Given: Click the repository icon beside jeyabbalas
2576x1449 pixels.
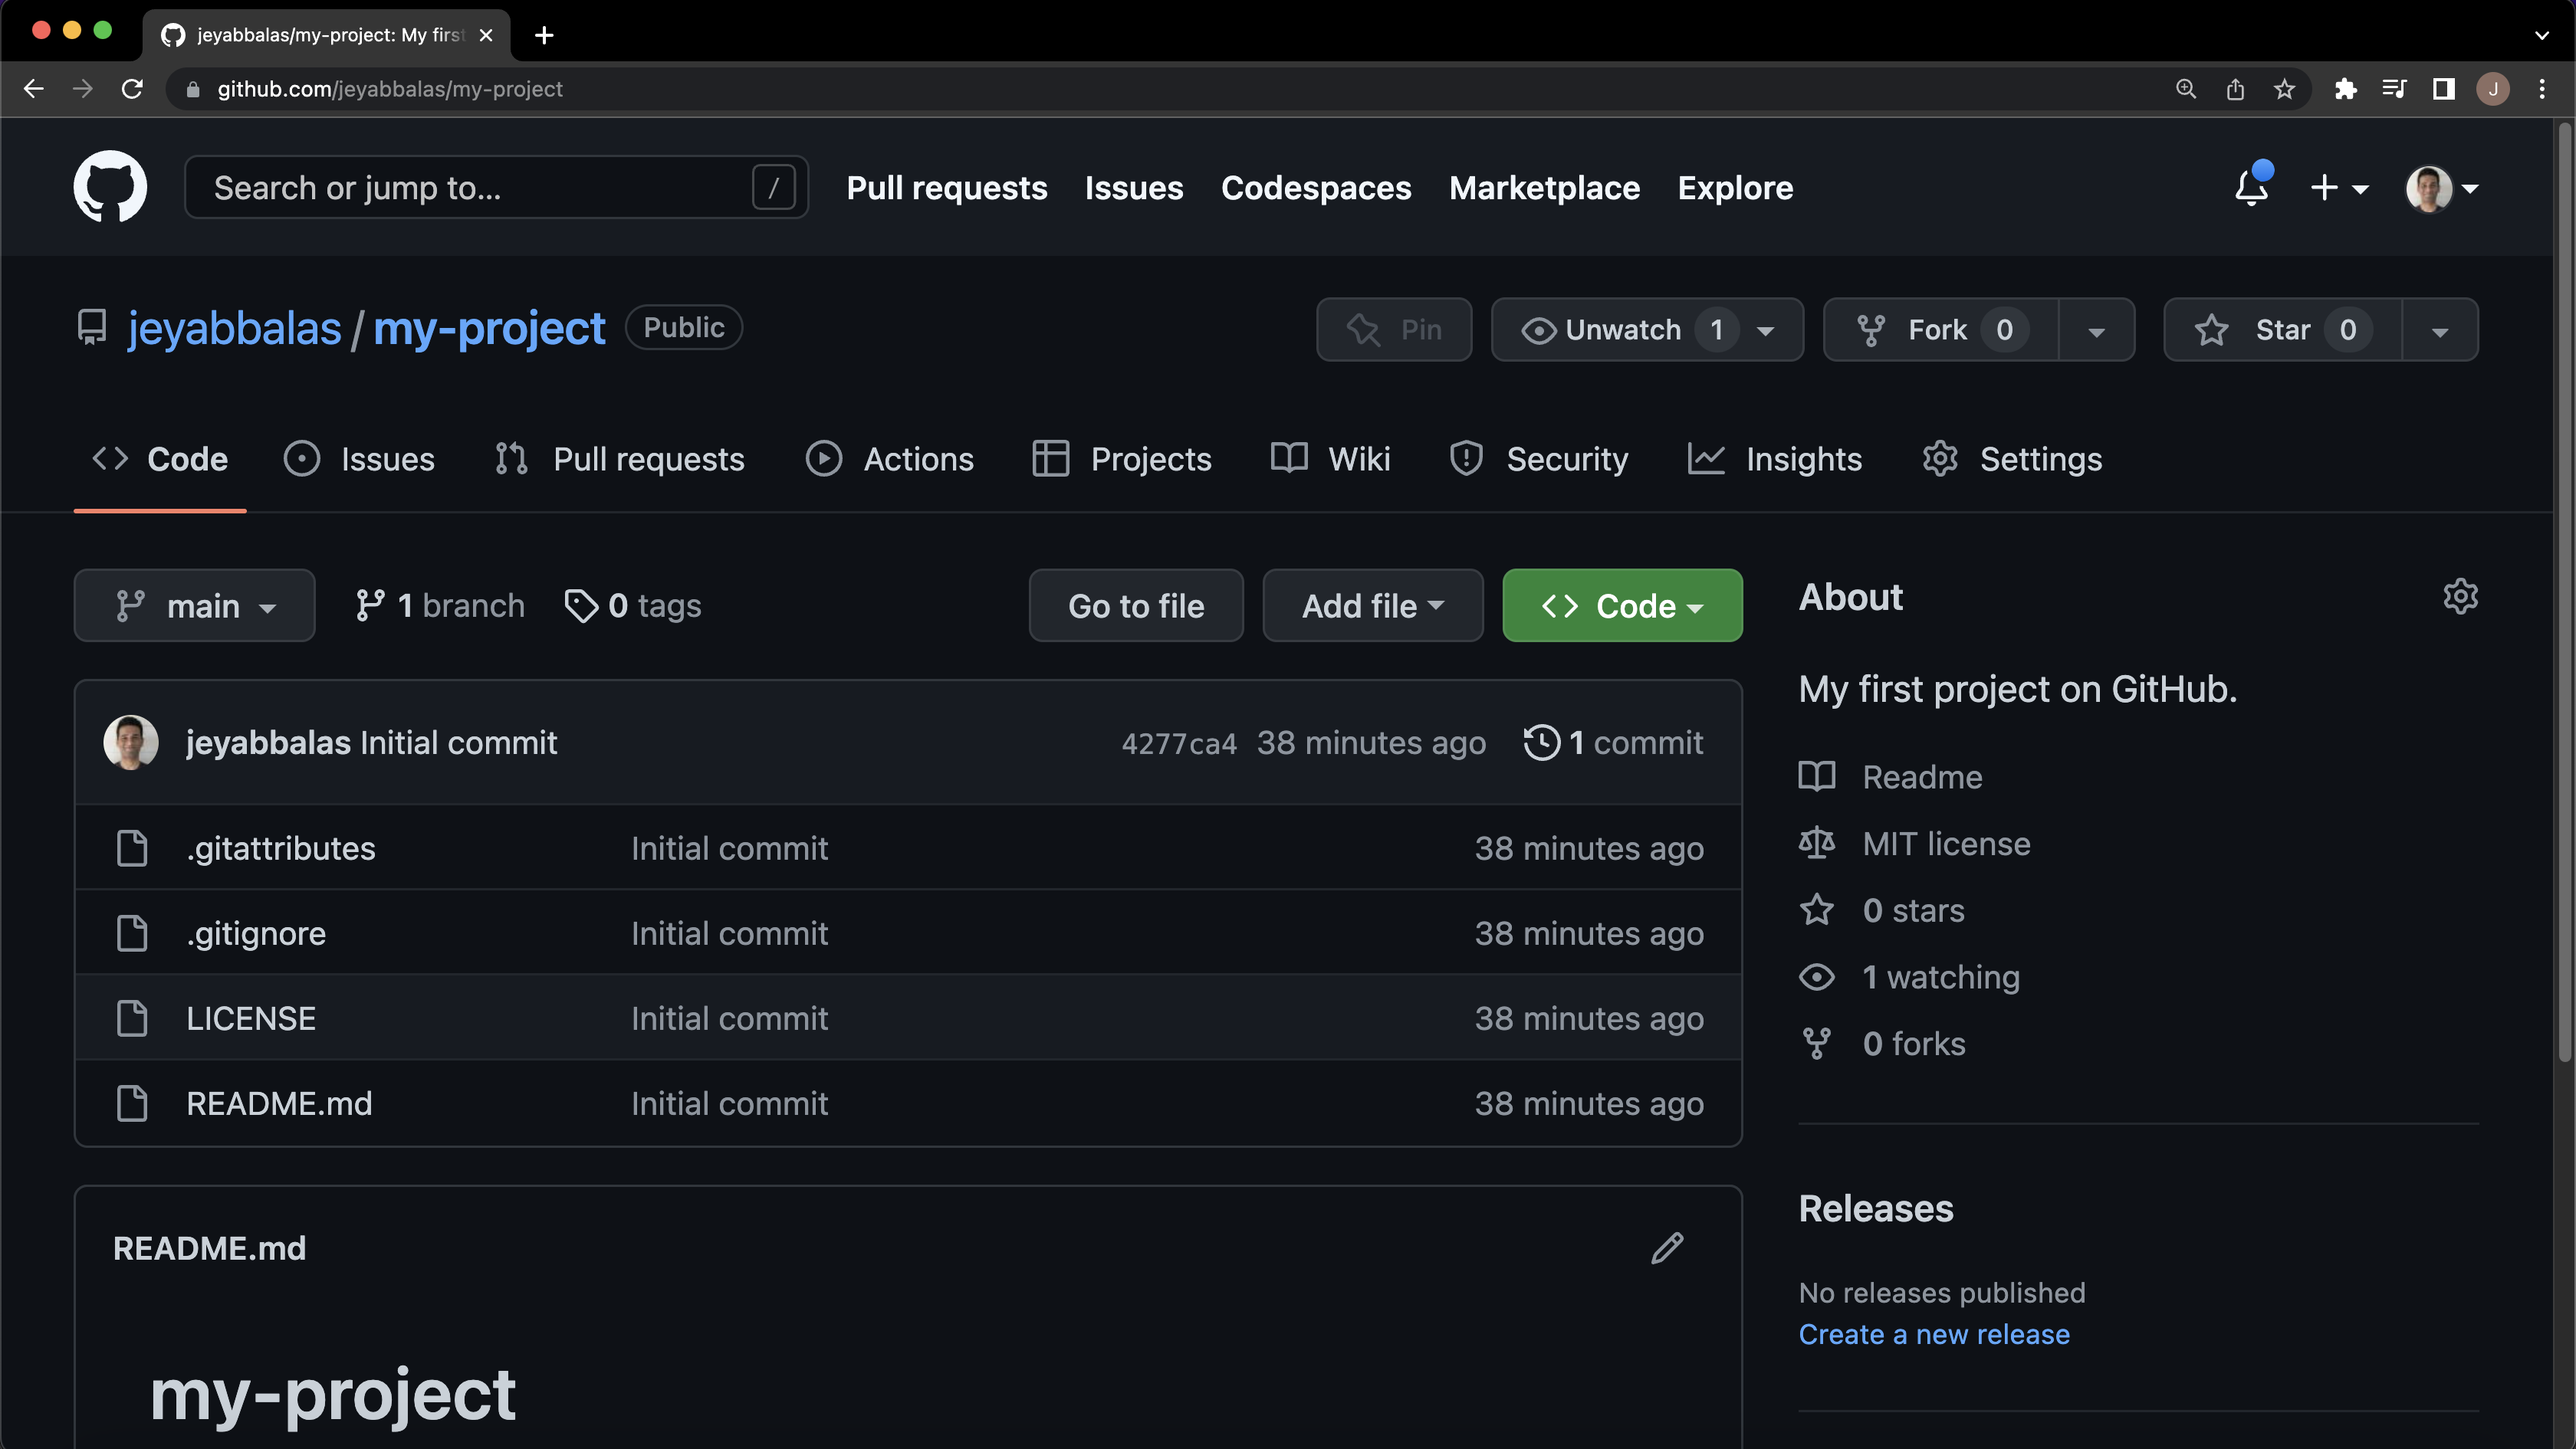Looking at the screenshot, I should [x=92, y=328].
